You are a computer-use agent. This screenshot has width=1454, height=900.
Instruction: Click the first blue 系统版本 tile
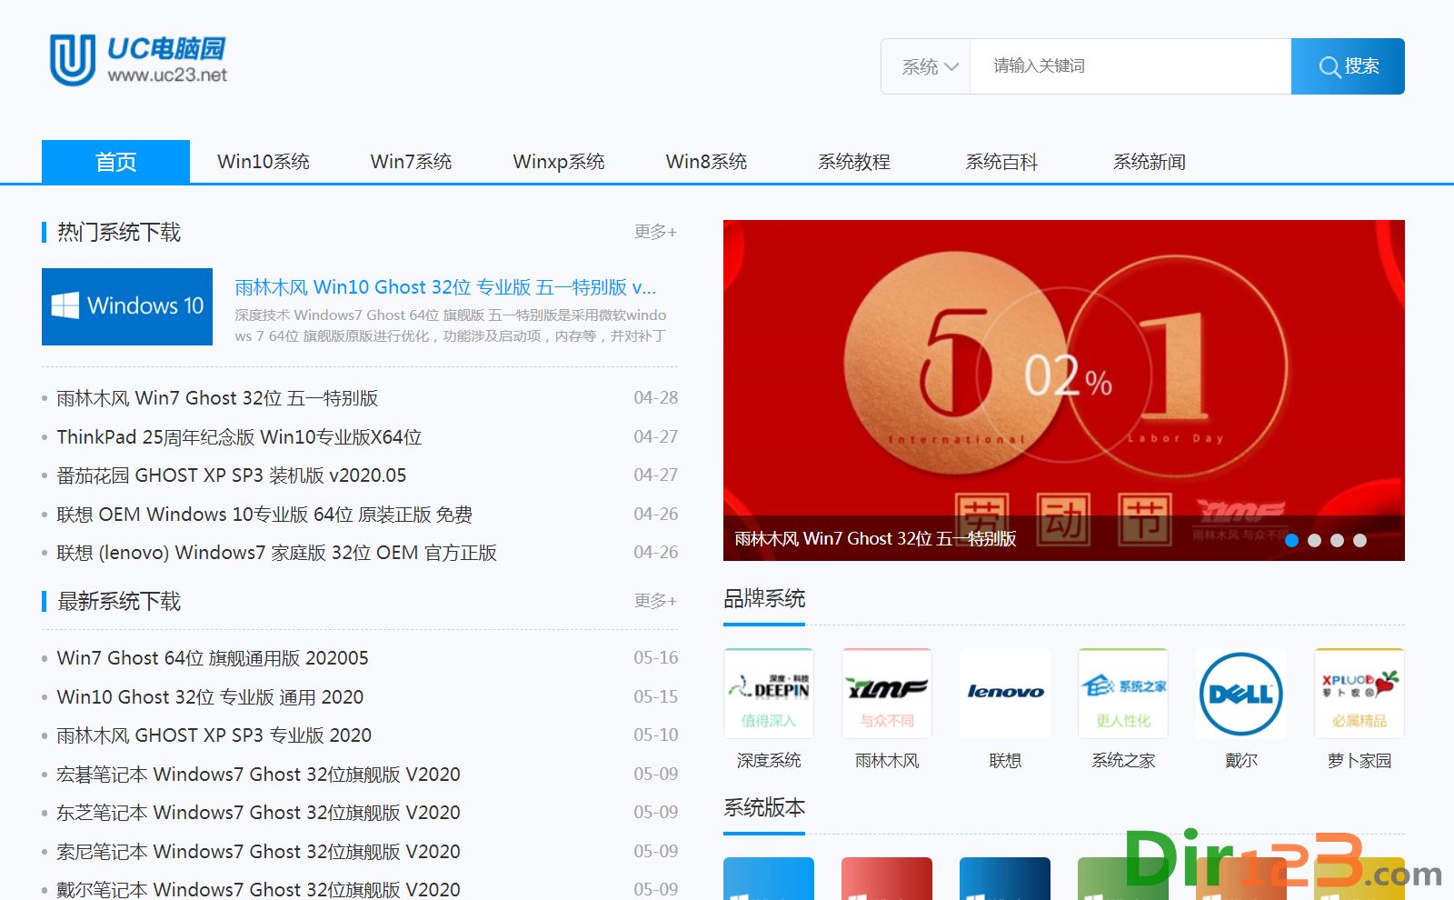(x=769, y=878)
